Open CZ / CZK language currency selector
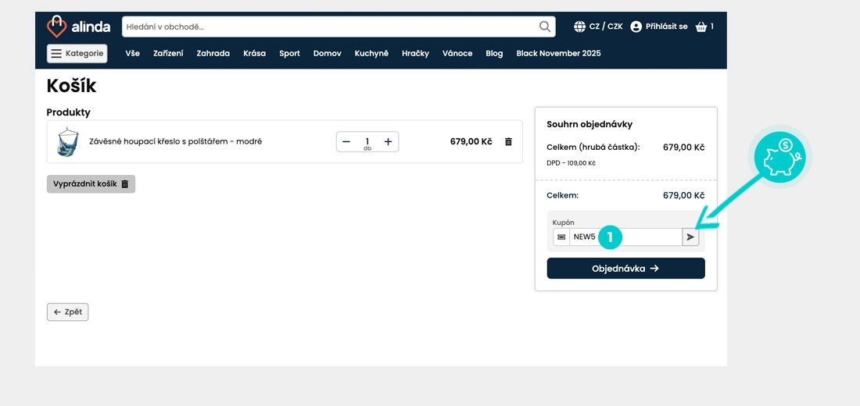This screenshot has height=406, width=860. [x=598, y=27]
